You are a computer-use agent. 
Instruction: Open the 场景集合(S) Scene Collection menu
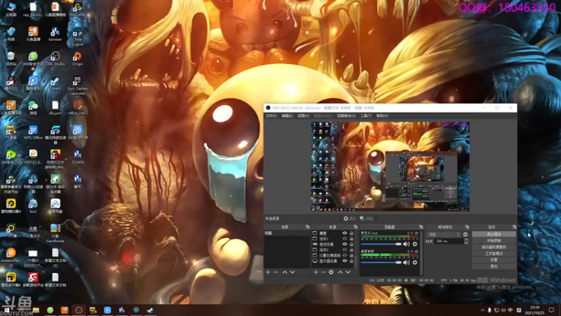[x=346, y=116]
